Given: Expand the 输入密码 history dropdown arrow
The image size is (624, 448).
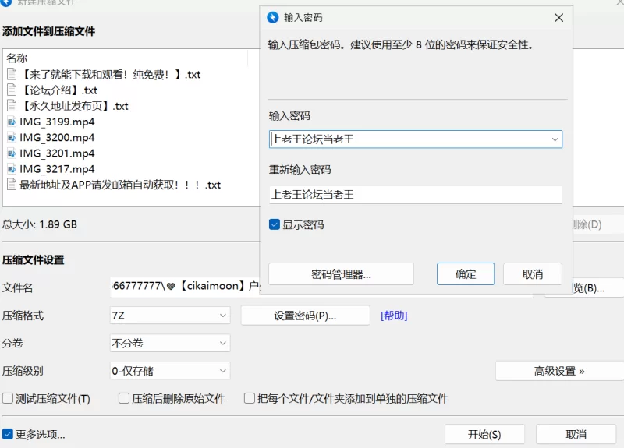Looking at the screenshot, I should click(x=555, y=139).
